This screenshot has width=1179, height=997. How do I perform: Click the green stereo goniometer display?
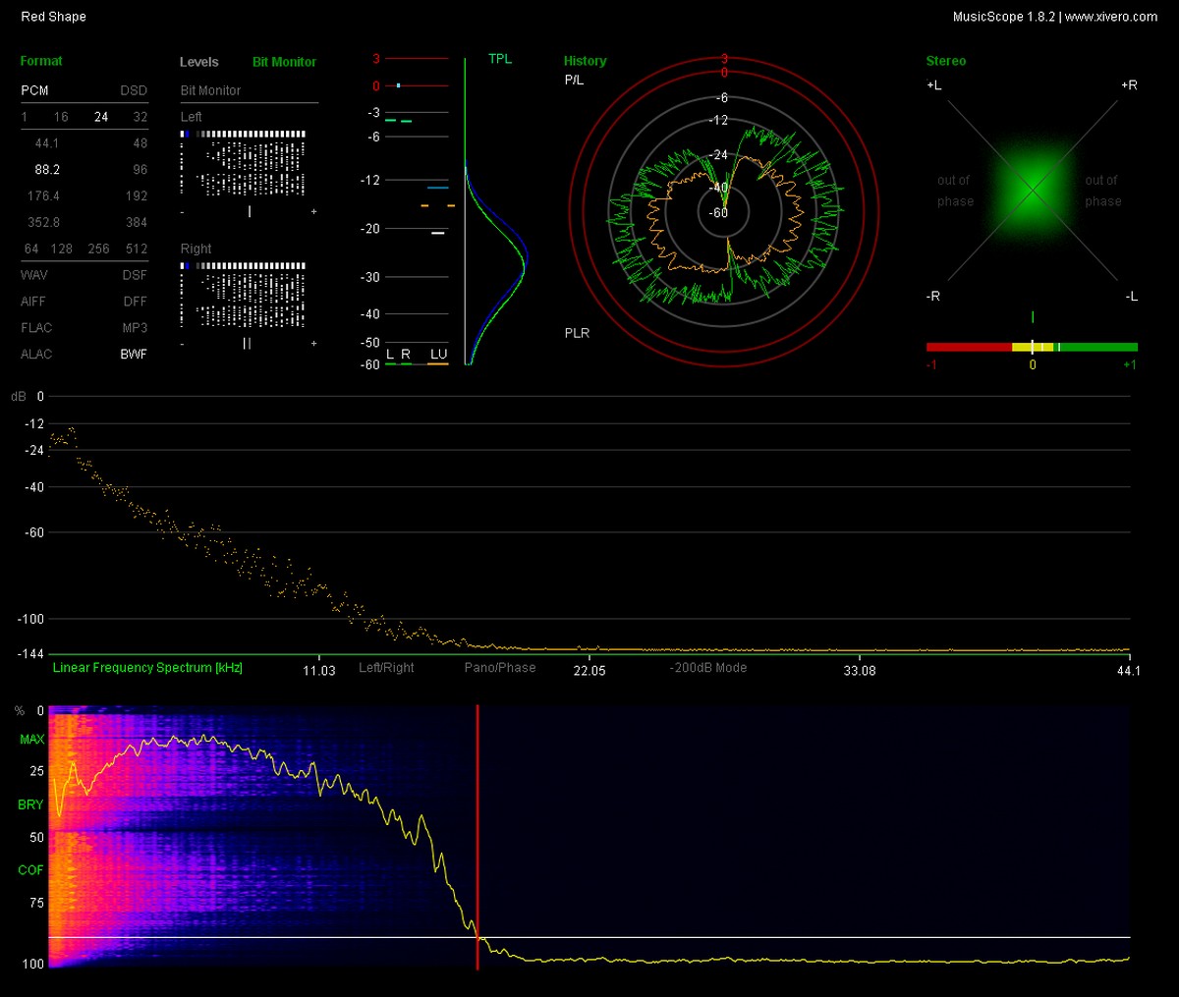1033,190
